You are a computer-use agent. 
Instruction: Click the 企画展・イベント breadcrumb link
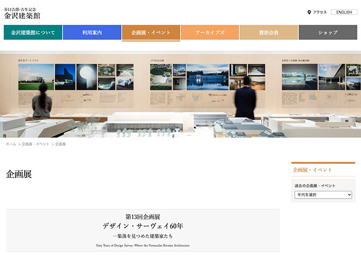click(x=36, y=144)
